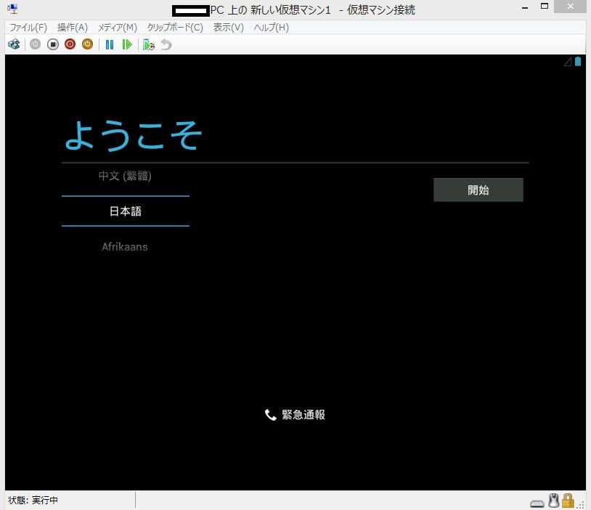Click the 開始 start button

478,190
